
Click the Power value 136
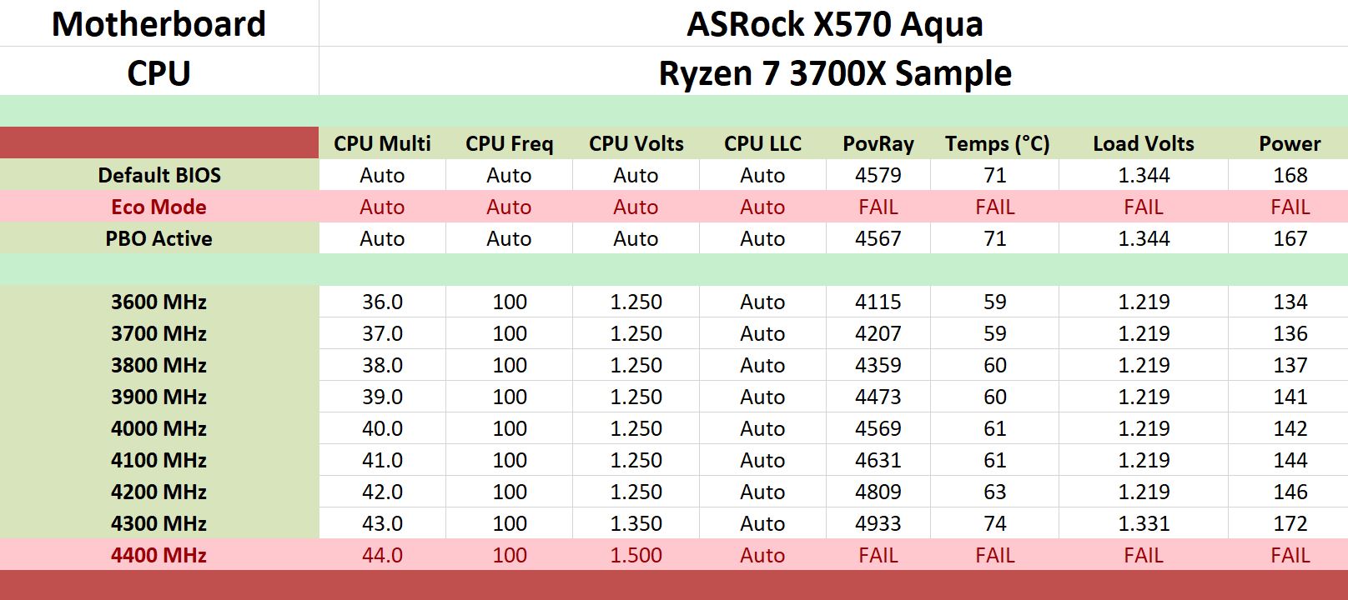tap(1290, 333)
